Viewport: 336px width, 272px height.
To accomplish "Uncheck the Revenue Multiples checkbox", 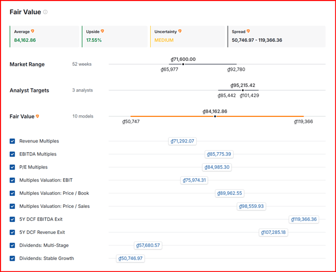I will pyautogui.click(x=13, y=141).
